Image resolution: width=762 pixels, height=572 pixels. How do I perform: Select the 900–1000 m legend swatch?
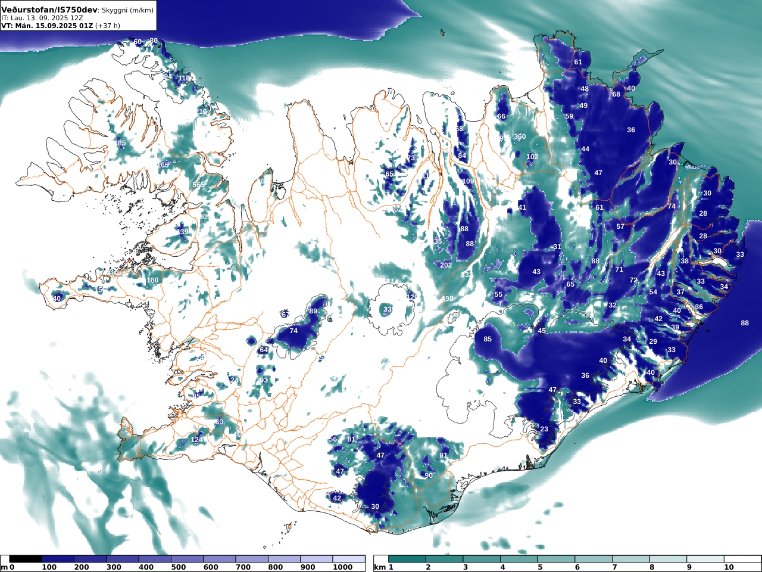point(316,559)
